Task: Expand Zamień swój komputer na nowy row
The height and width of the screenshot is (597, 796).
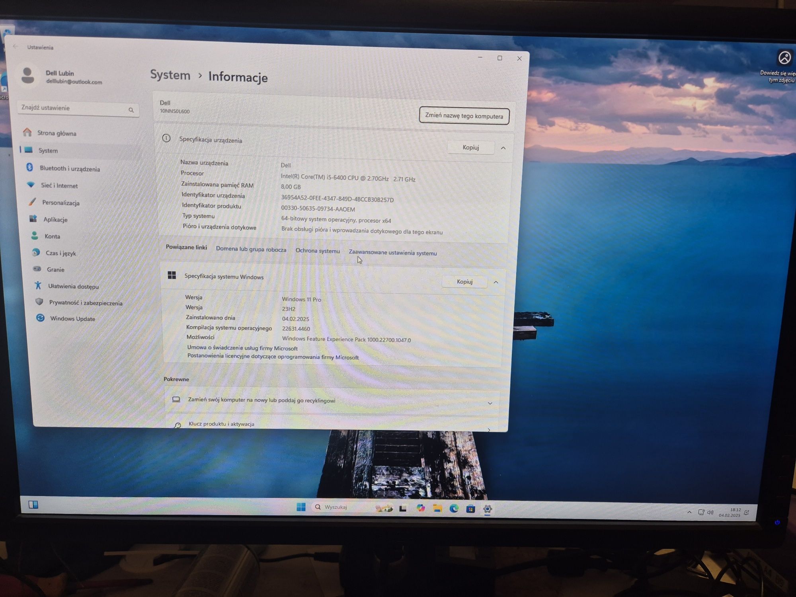Action: (x=332, y=401)
